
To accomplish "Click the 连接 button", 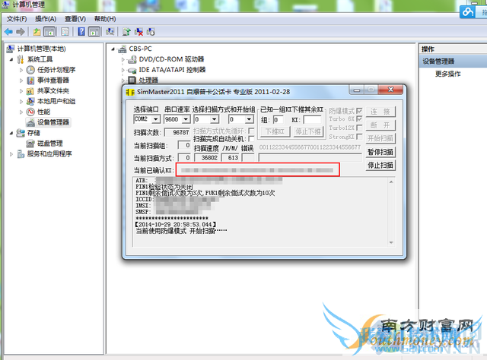I will pos(380,112).
